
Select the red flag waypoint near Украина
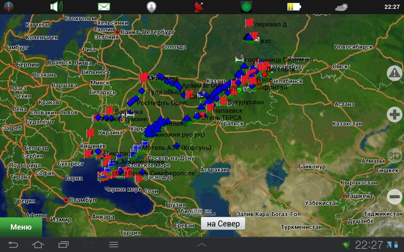pyautogui.click(x=90, y=132)
